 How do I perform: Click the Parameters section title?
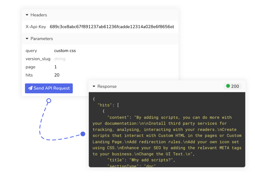[42, 39]
